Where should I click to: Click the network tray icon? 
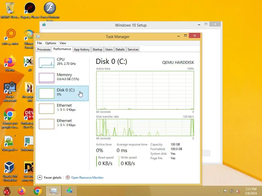(x=232, y=191)
